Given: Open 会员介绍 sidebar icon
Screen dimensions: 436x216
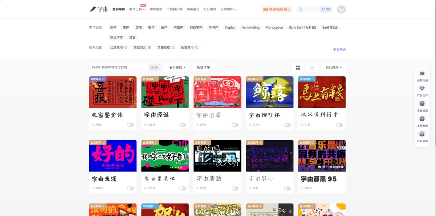Looking at the screenshot, I should point(422,73).
